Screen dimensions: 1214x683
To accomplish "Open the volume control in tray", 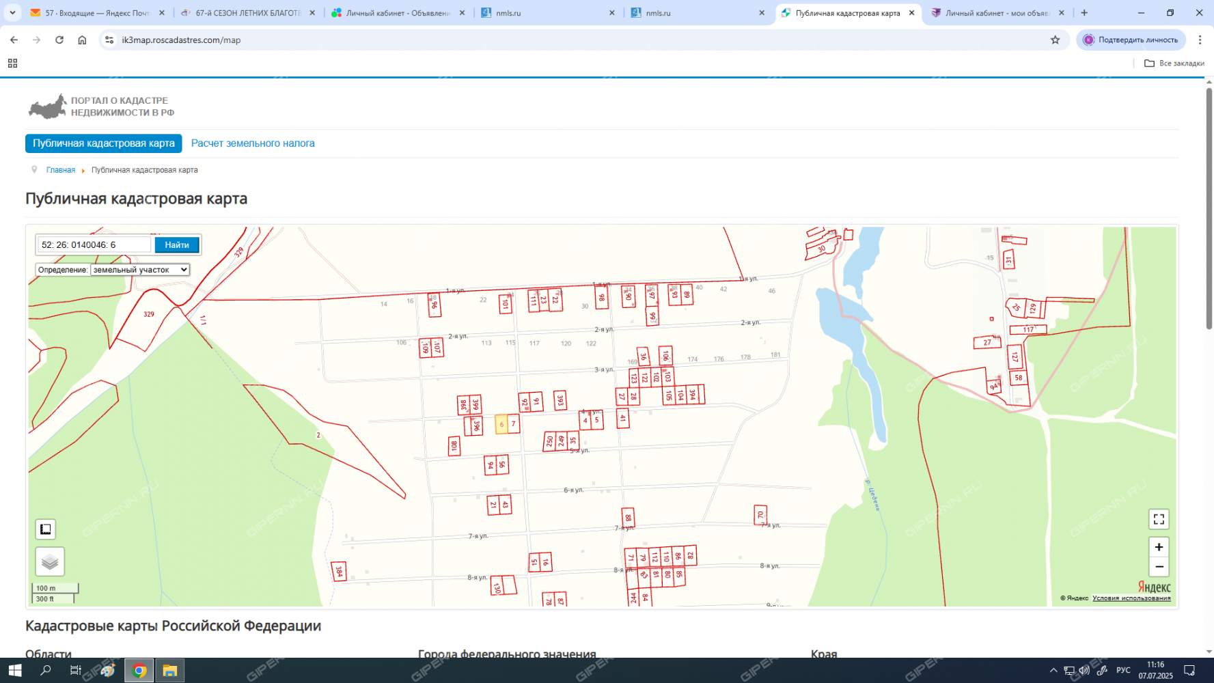I will click(1084, 671).
